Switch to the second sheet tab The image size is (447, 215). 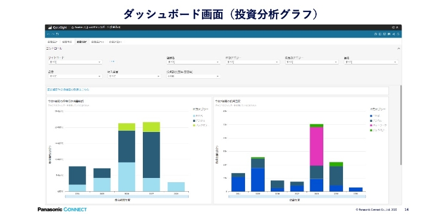pyautogui.click(x=68, y=42)
